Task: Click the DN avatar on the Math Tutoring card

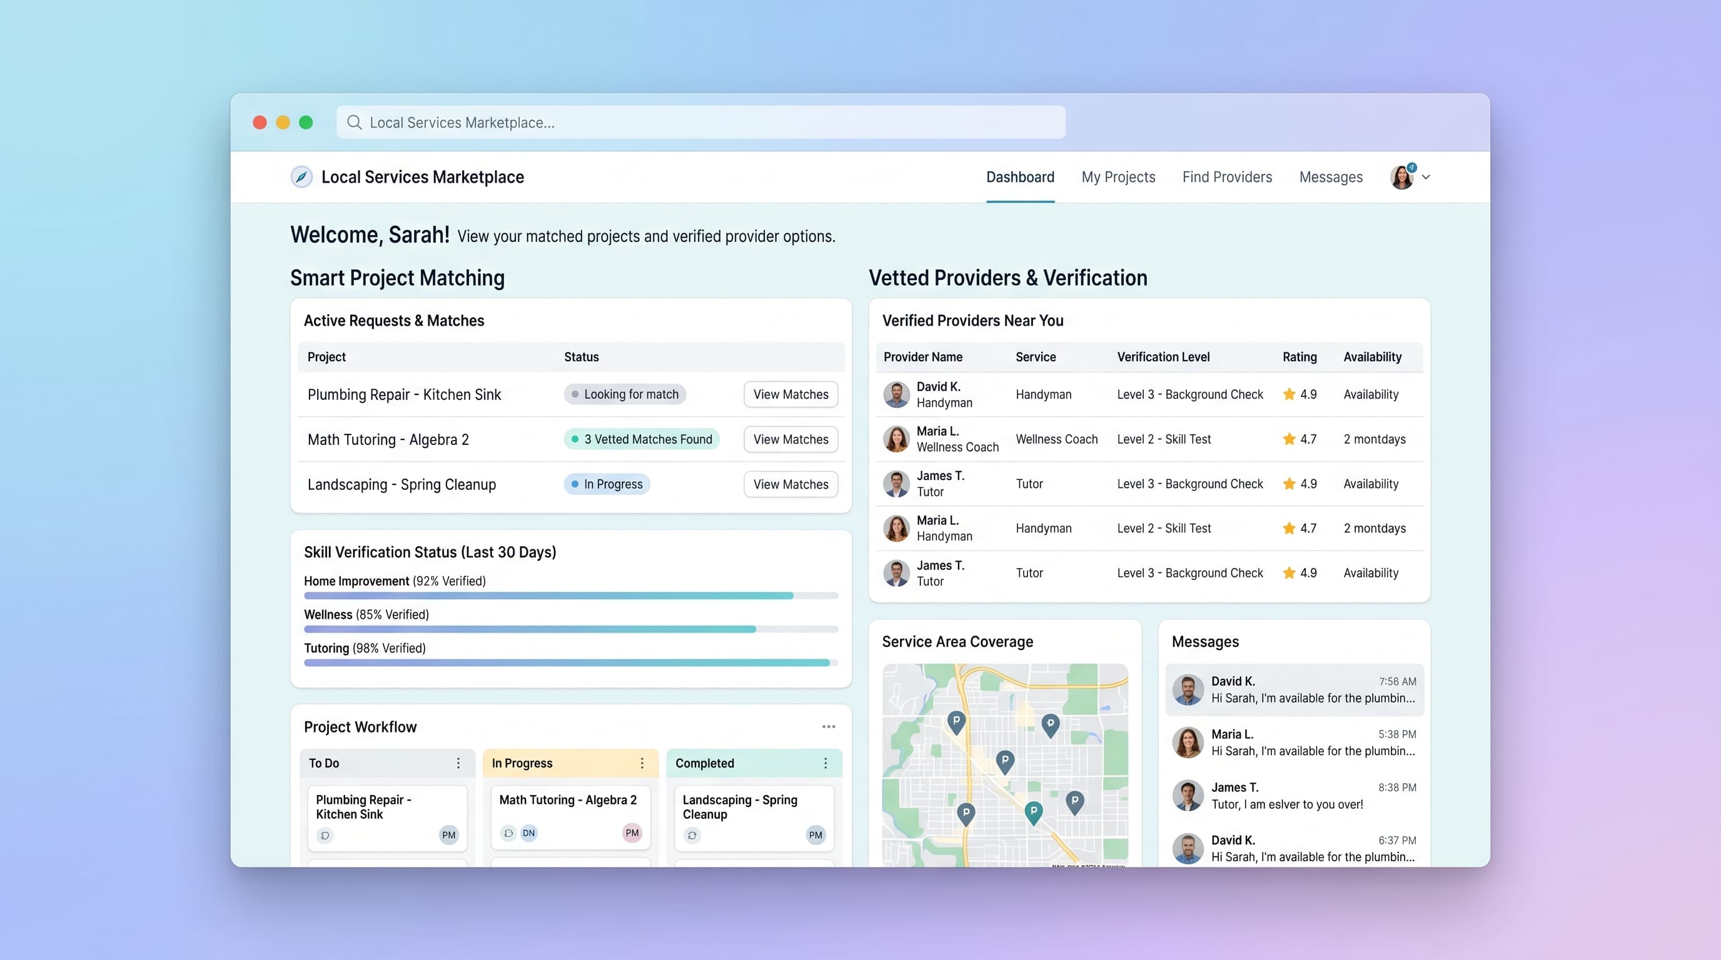Action: click(x=528, y=833)
